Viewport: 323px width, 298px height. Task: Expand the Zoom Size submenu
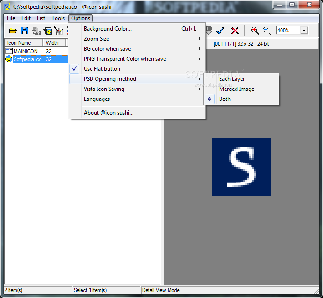pyautogui.click(x=138, y=39)
